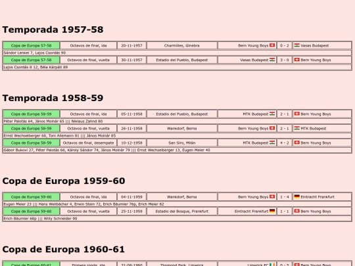Viewport: 355px width, 266px height.
Task: Click the date 26-11-1958
Action: click(131, 129)
